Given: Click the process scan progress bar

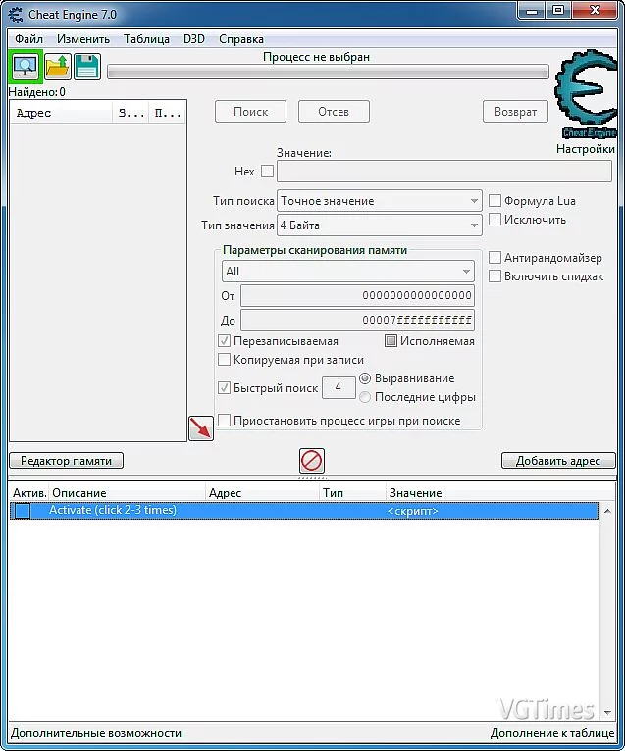Looking at the screenshot, I should pos(328,72).
